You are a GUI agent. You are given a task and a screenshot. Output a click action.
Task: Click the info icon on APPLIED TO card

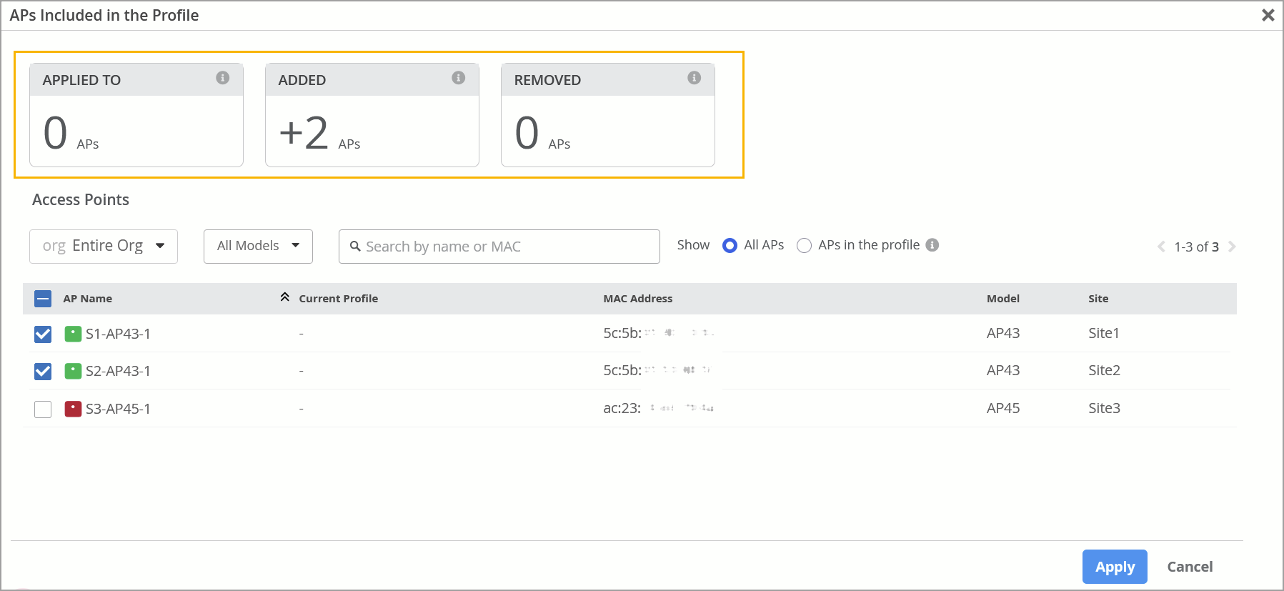tap(222, 78)
